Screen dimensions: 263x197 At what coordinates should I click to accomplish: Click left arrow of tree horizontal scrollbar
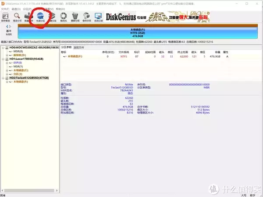pyautogui.click(x=2, y=190)
